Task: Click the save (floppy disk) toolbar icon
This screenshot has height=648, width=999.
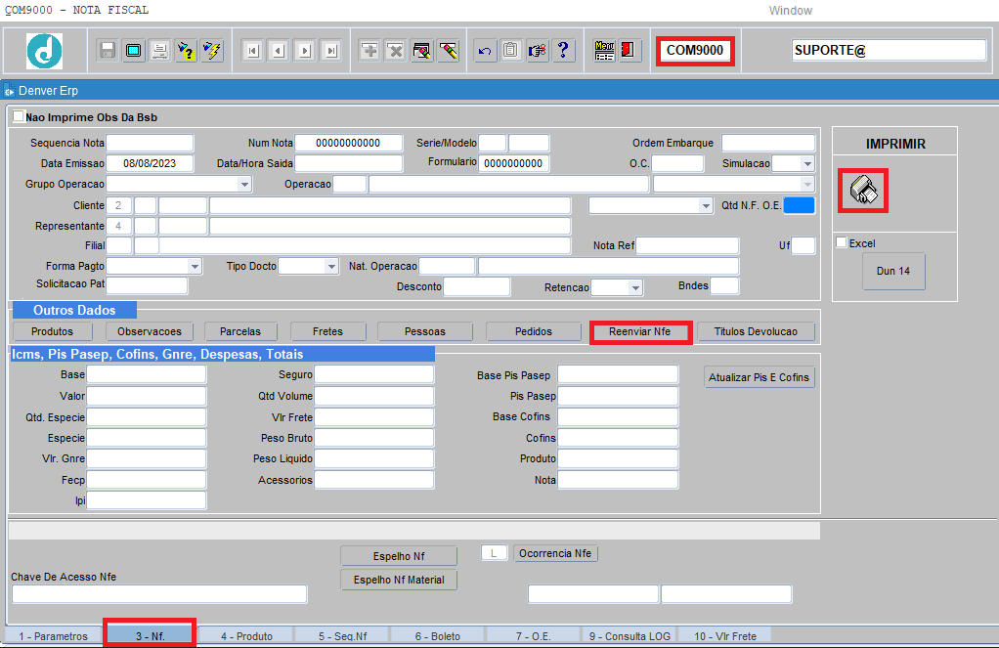Action: (108, 51)
